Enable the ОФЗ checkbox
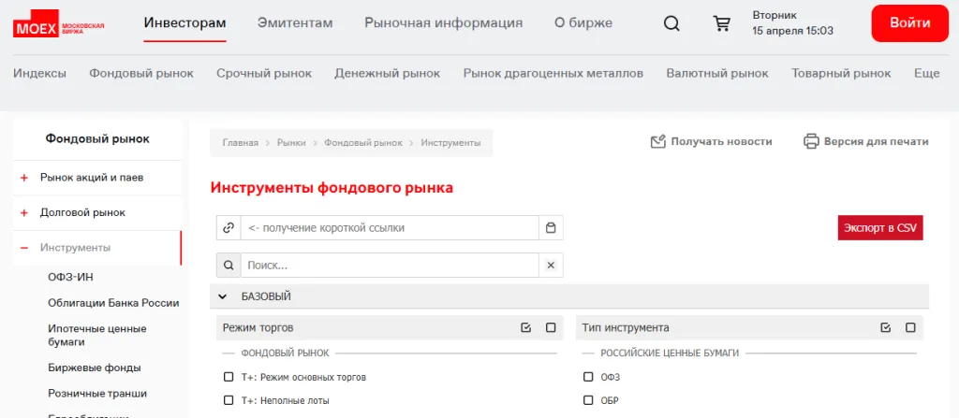959x418 pixels. (588, 378)
